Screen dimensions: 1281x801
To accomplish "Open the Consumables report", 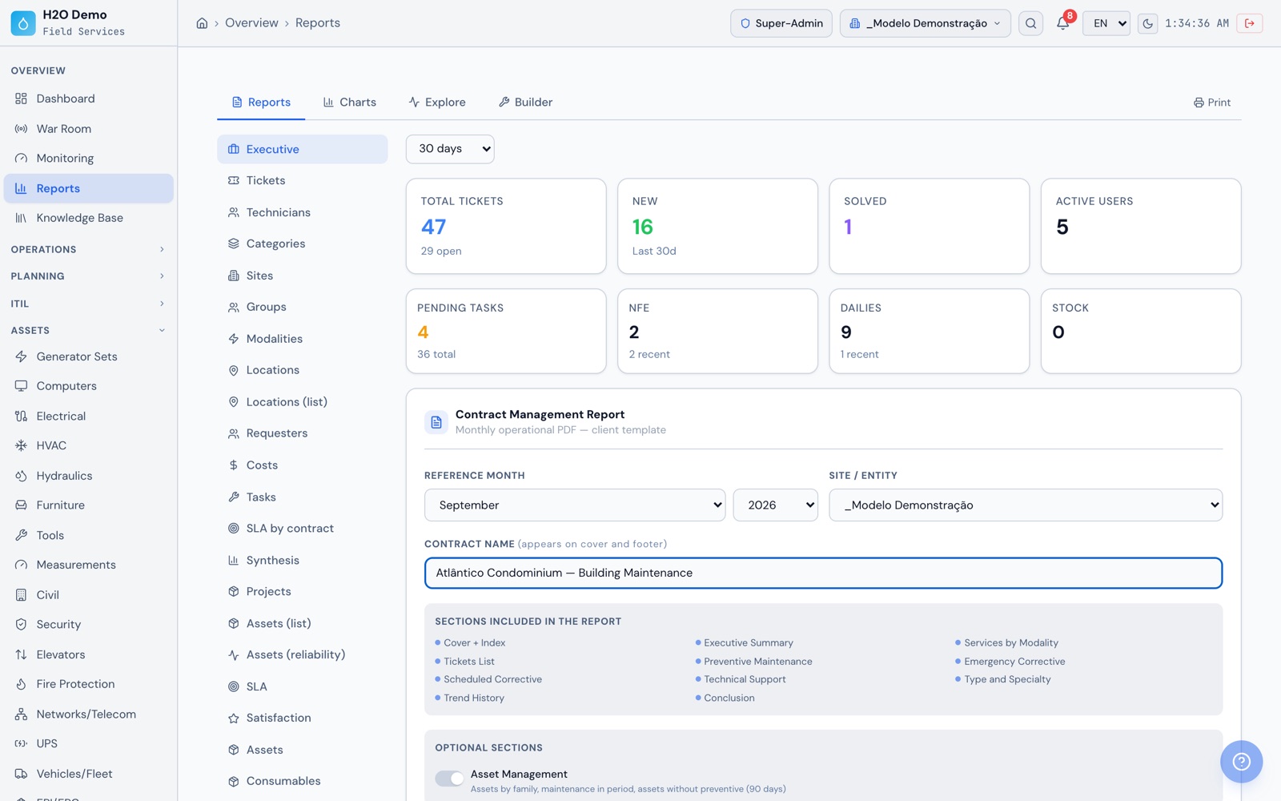I will click(303, 782).
